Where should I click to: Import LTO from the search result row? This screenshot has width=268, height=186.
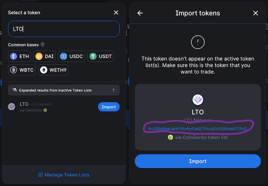coord(109,107)
